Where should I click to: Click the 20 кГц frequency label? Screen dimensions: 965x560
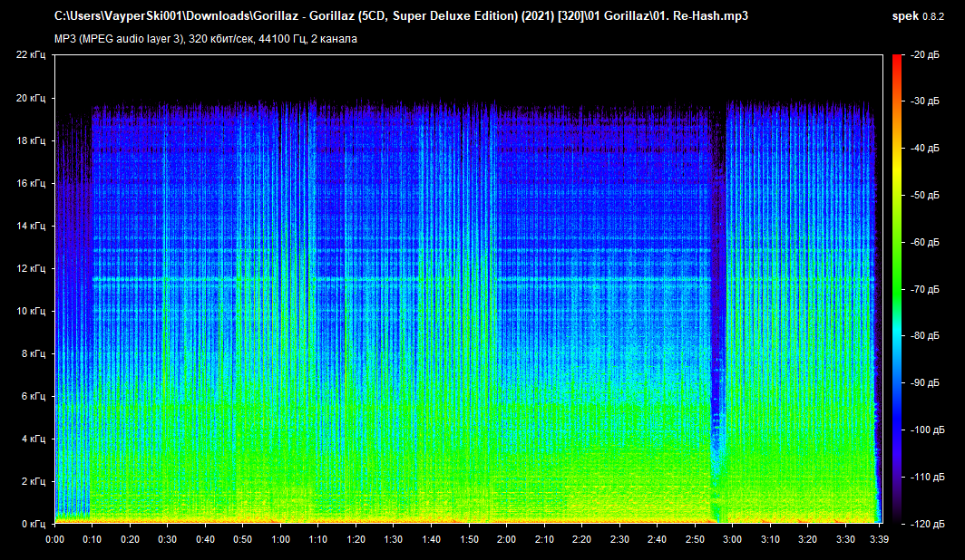(30, 98)
